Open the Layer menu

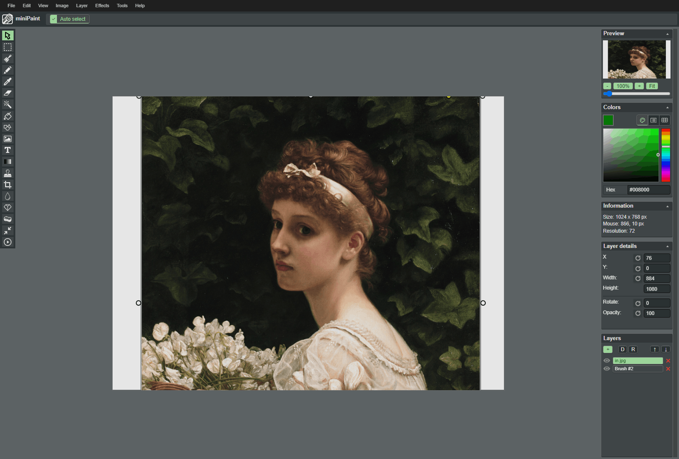click(82, 6)
